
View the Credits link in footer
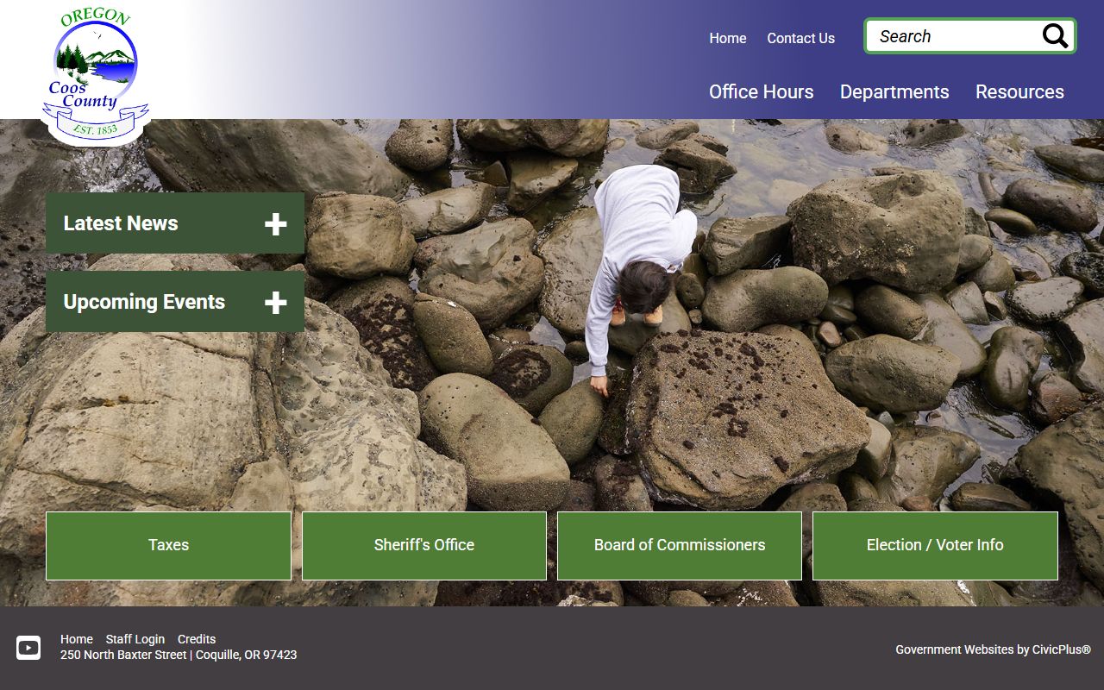[197, 639]
